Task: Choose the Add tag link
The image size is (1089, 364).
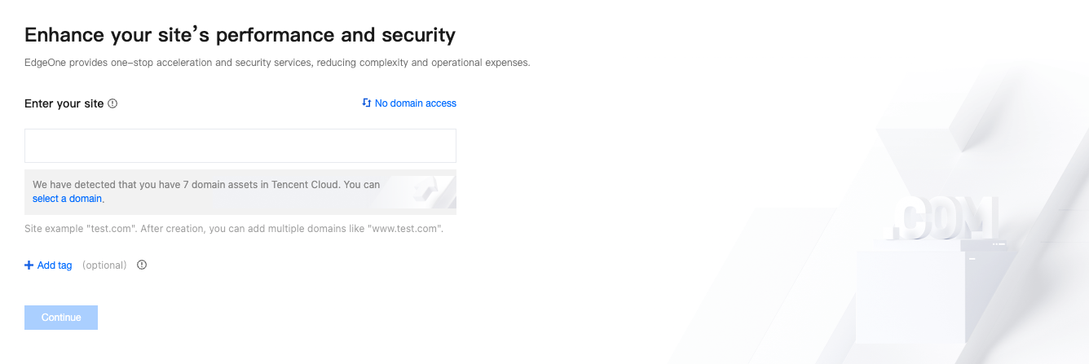Action: pyautogui.click(x=55, y=265)
